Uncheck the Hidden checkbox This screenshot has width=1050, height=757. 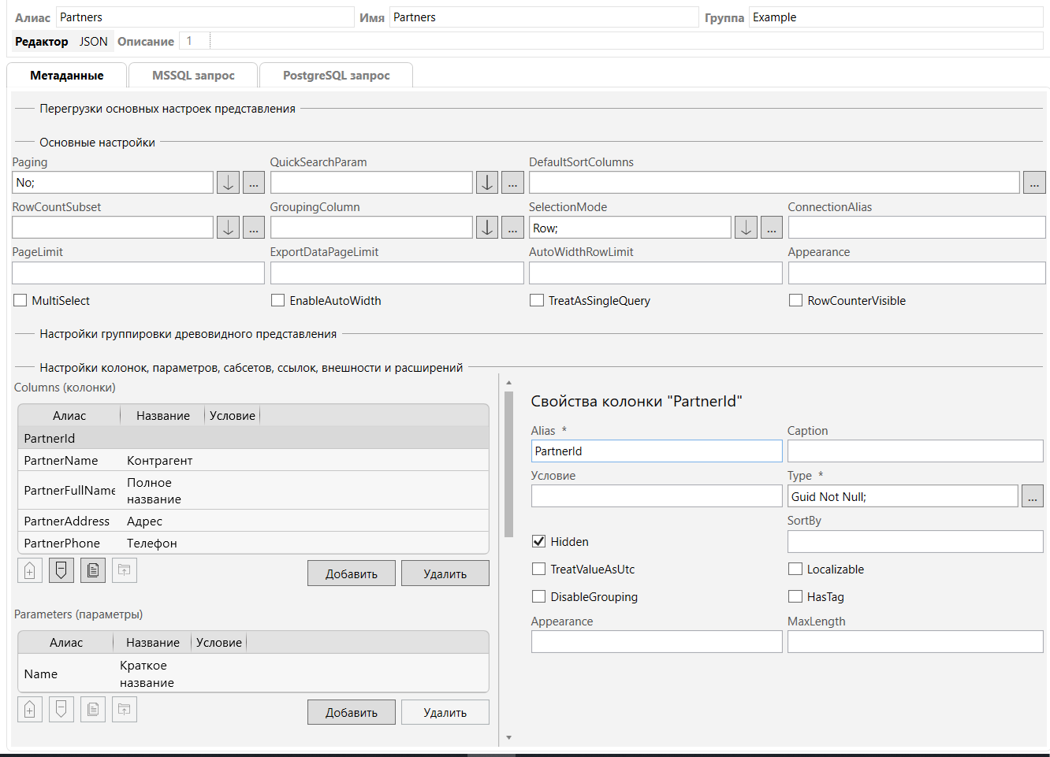[x=539, y=542]
